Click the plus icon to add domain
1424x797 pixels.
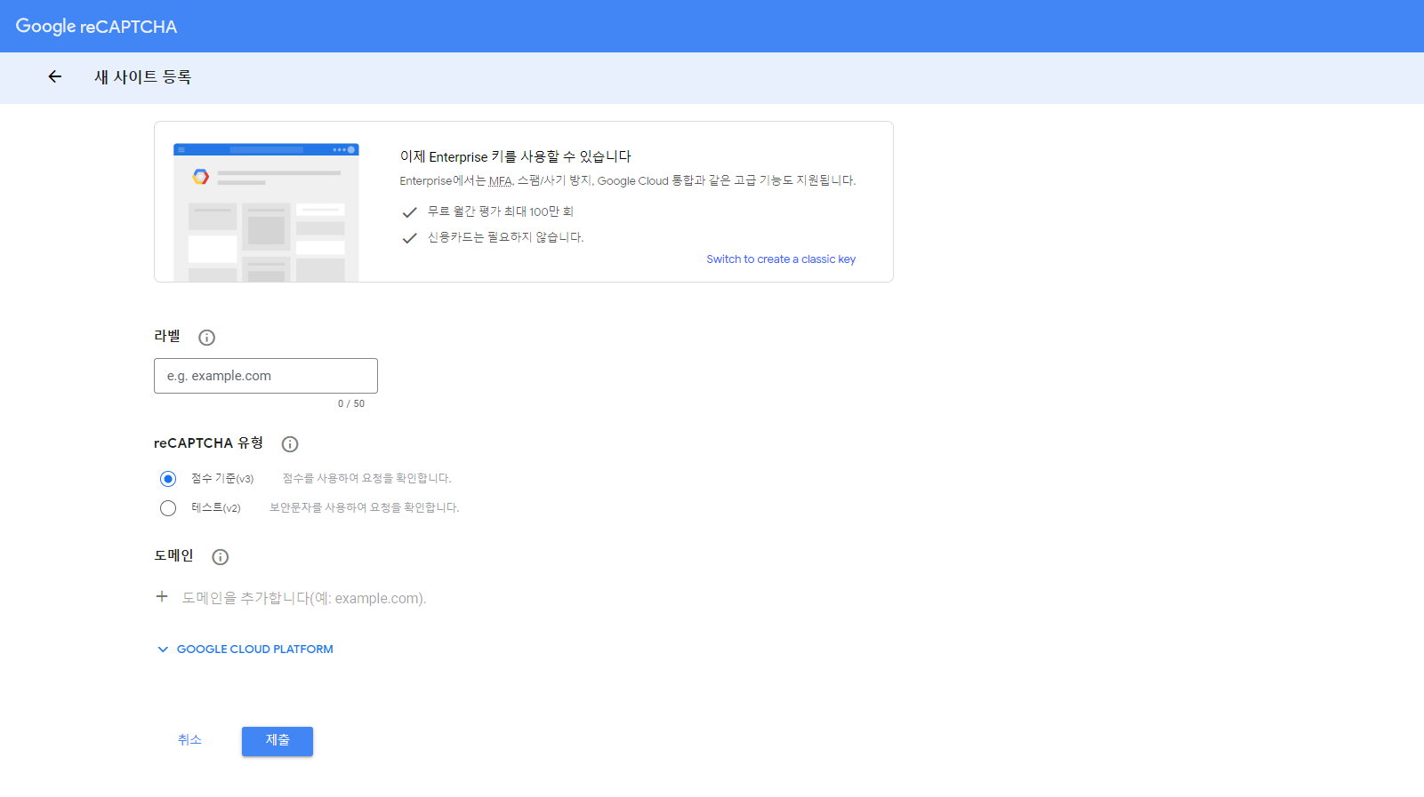(162, 597)
